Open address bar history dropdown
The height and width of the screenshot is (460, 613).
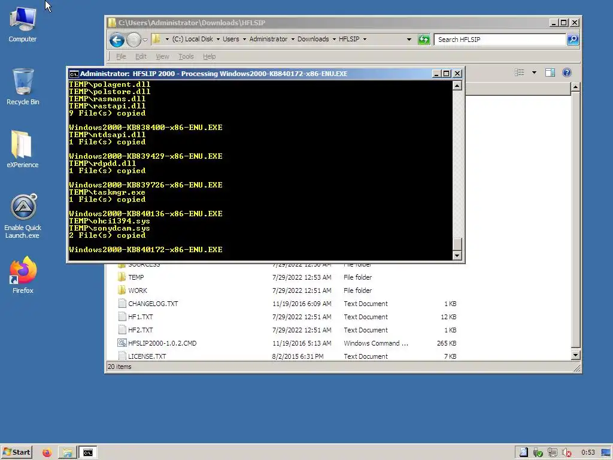409,39
